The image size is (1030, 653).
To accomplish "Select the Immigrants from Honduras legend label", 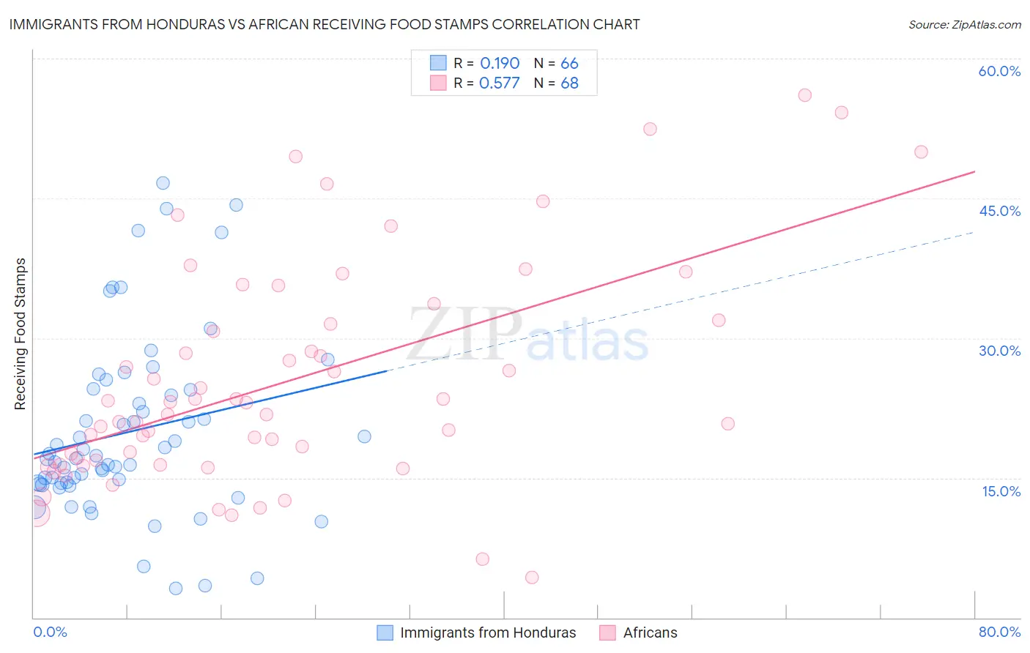I will click(488, 633).
